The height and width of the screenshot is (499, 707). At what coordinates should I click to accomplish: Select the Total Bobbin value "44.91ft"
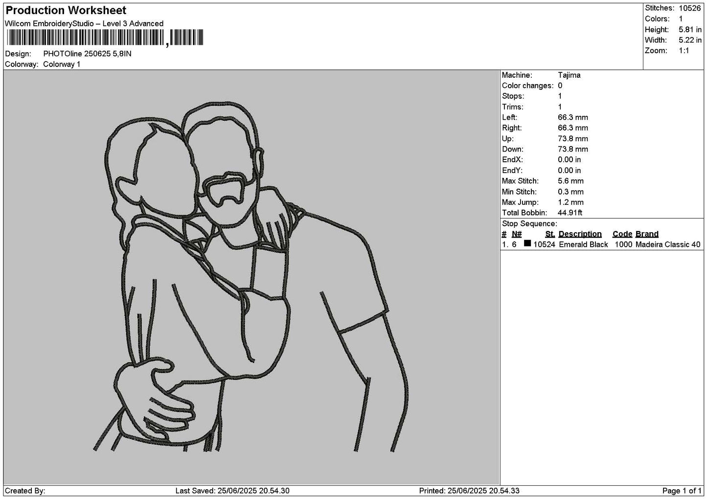point(570,213)
